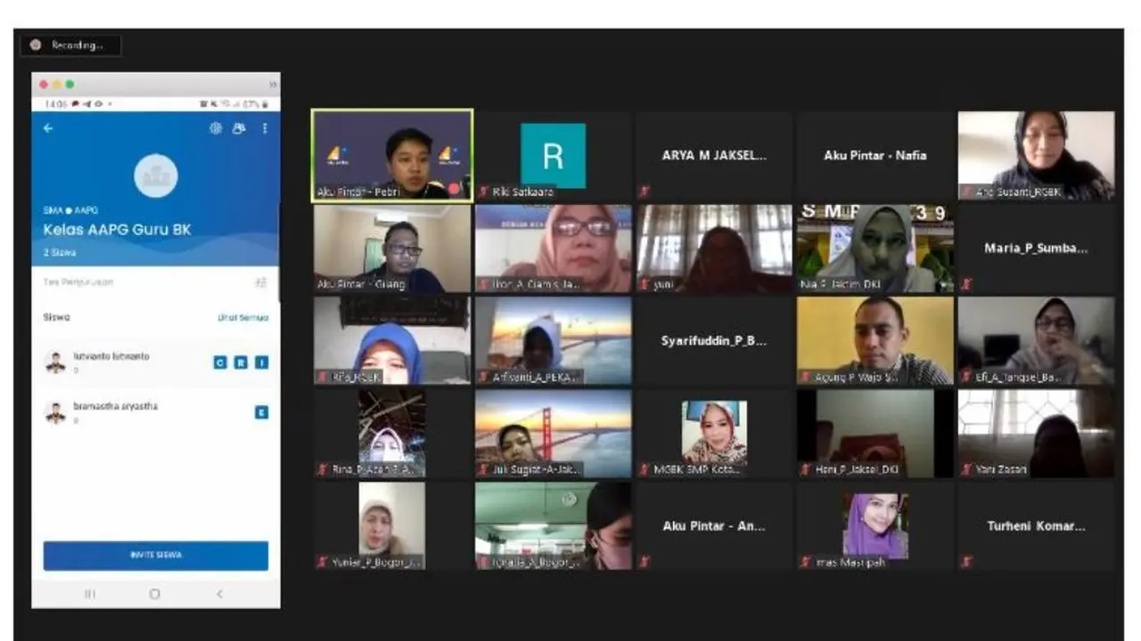Image resolution: width=1141 pixels, height=641 pixels.
Task: Tap the filter icon beside Tes Penjurusan
Action: 261,282
